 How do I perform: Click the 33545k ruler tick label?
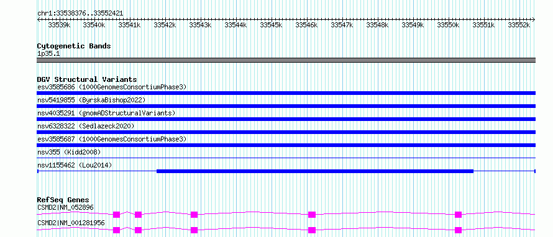click(x=272, y=25)
